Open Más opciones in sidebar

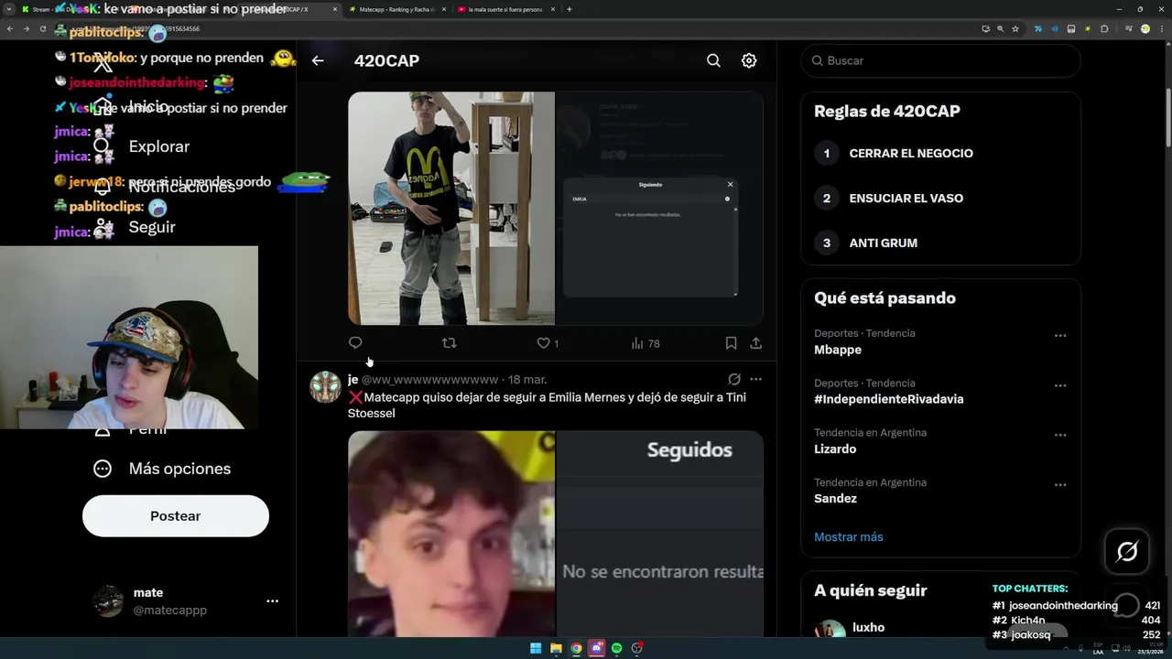162,469
